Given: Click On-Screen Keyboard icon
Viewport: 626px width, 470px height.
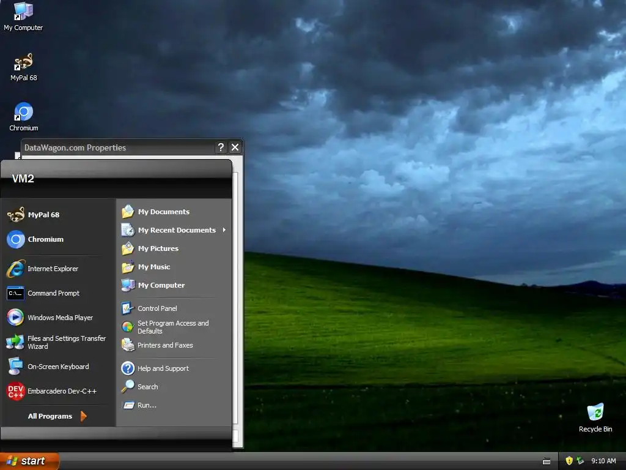Looking at the screenshot, I should 15,366.
